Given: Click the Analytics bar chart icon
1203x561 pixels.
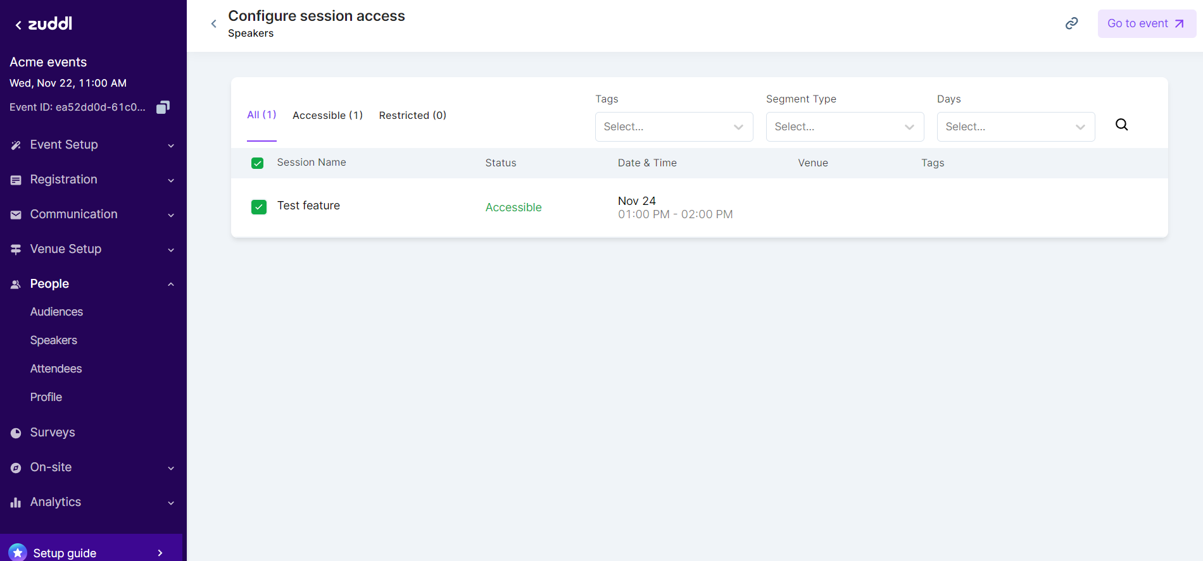Looking at the screenshot, I should tap(16, 503).
